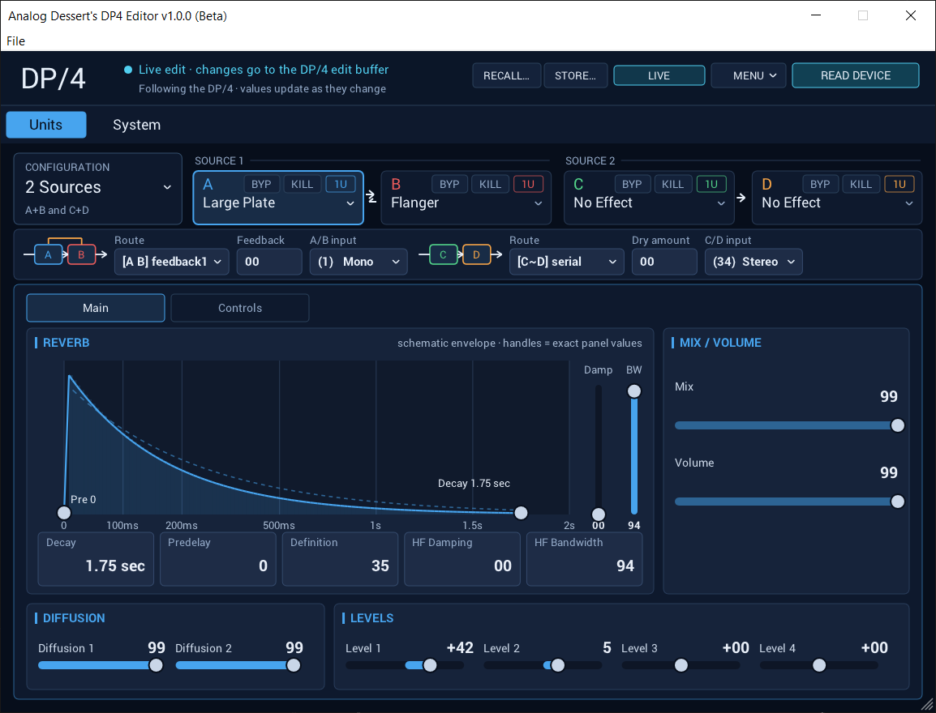The image size is (936, 713).
Task: Select the Controls sub-tab
Action: pyautogui.click(x=240, y=308)
